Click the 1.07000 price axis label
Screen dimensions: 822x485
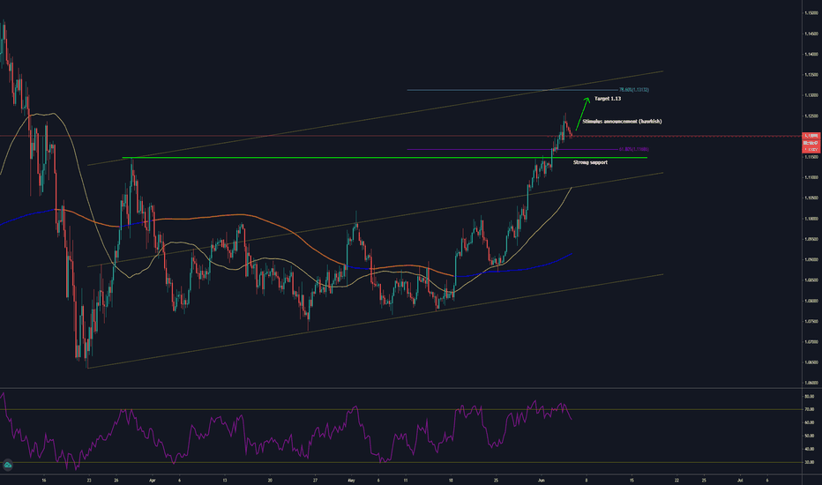pos(811,342)
